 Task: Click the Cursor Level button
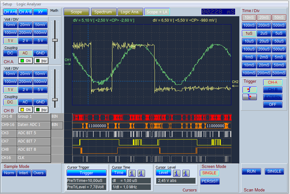(x=163, y=173)
